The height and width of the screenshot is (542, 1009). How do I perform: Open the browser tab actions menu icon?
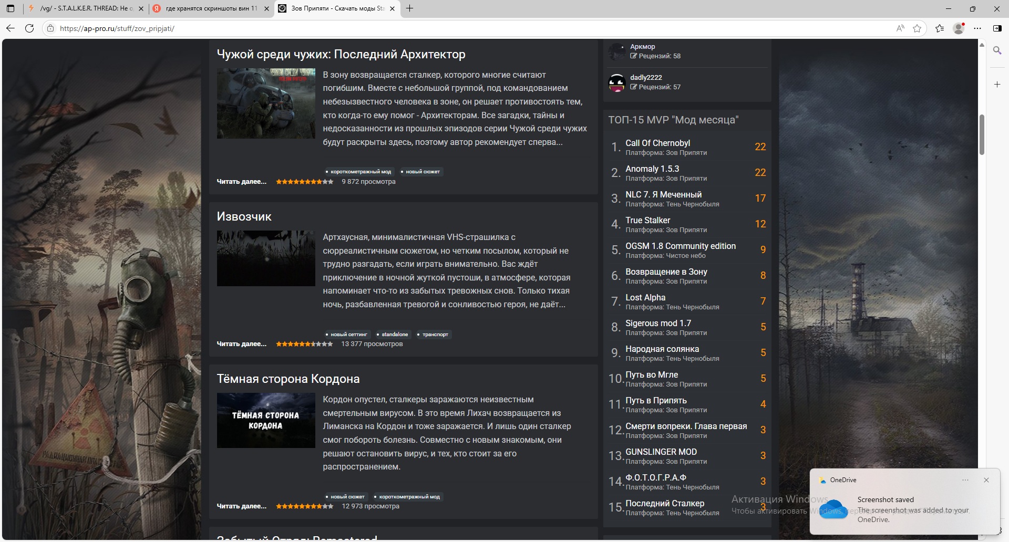(11, 8)
